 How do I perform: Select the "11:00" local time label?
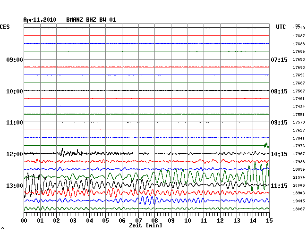pyautogui.click(x=15, y=123)
